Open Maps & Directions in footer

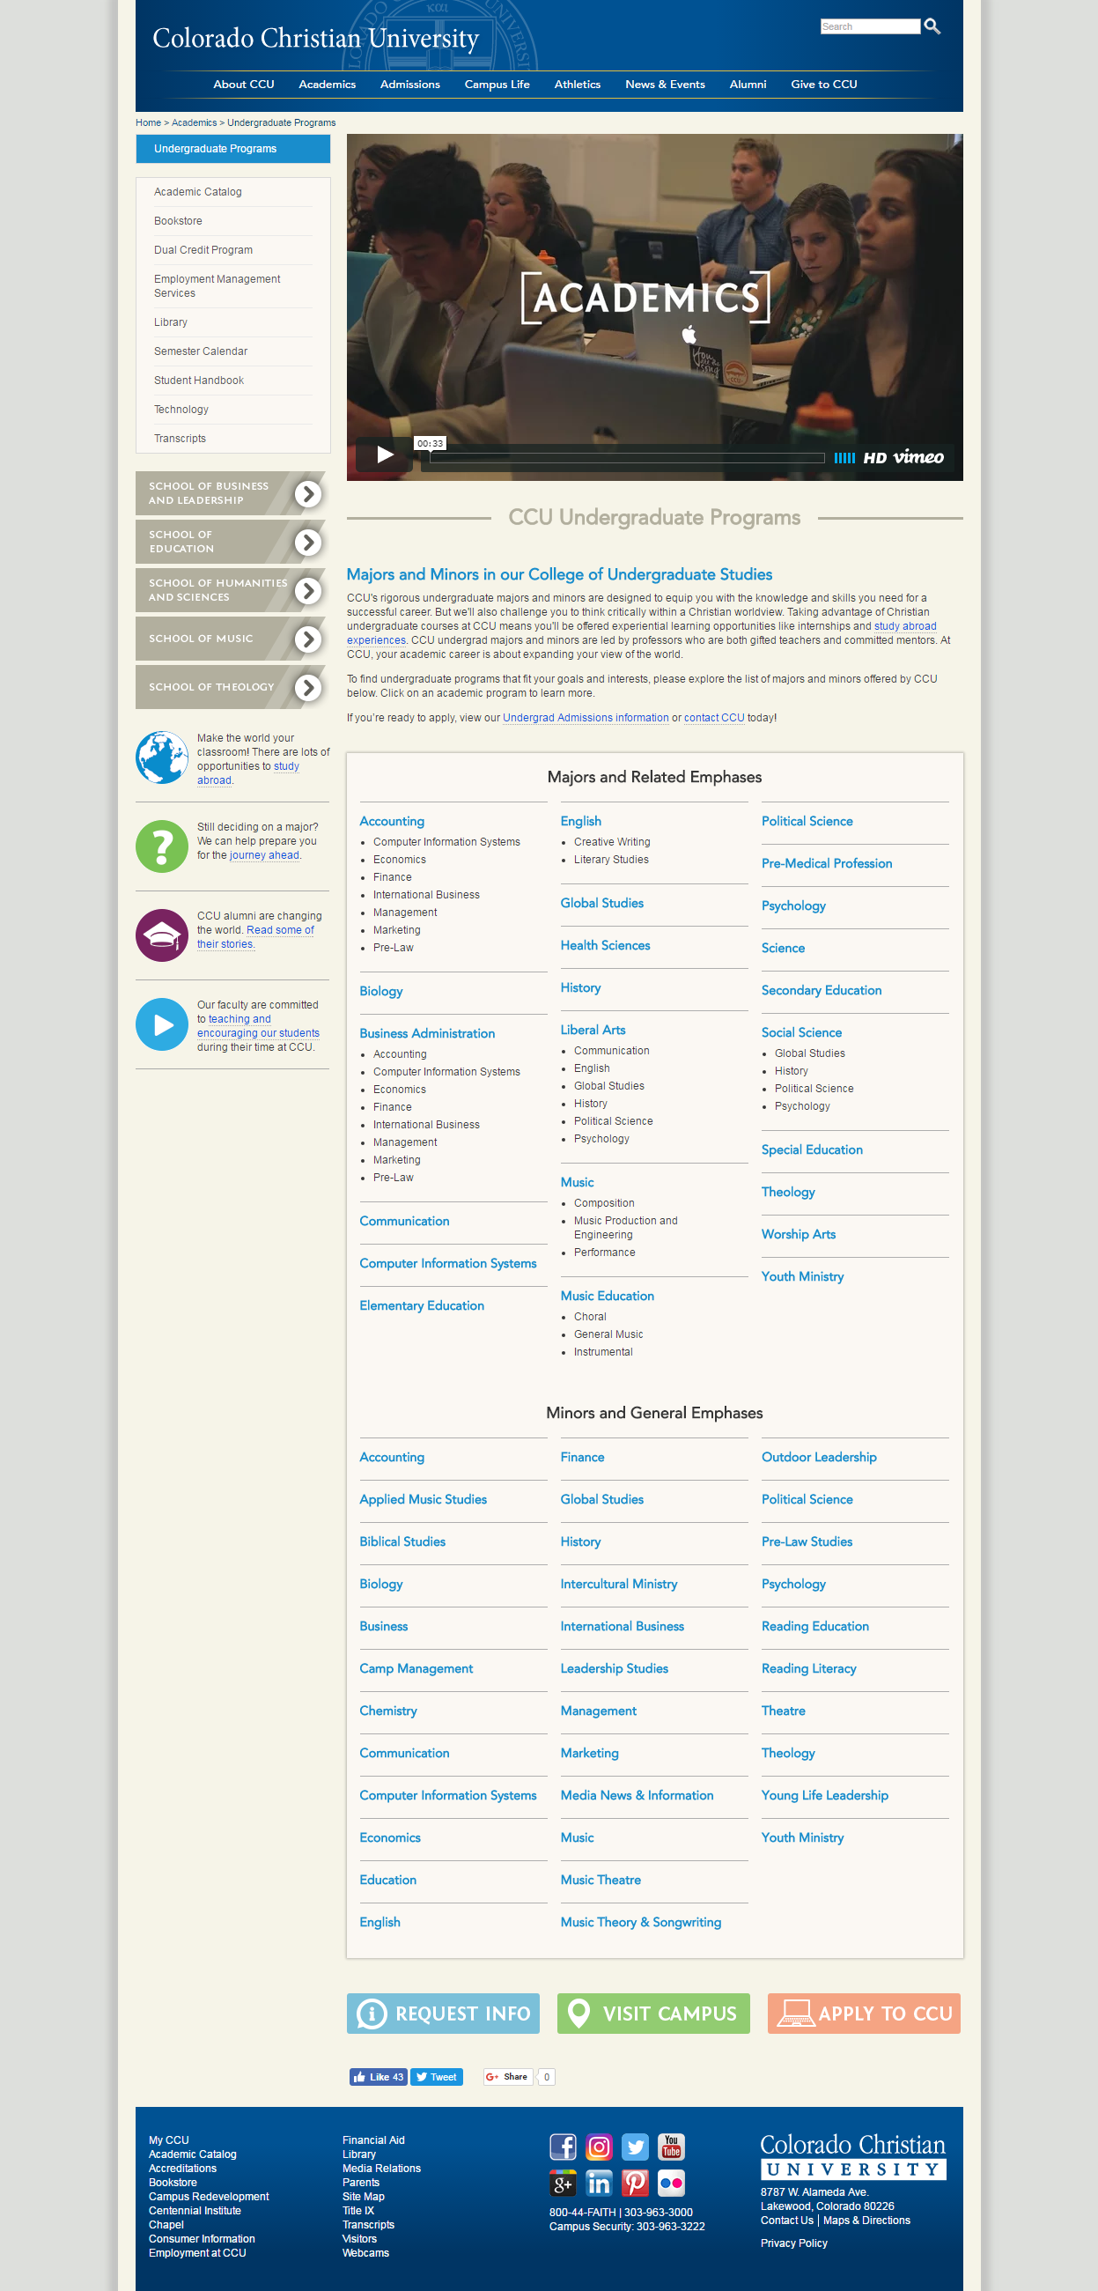click(866, 2221)
